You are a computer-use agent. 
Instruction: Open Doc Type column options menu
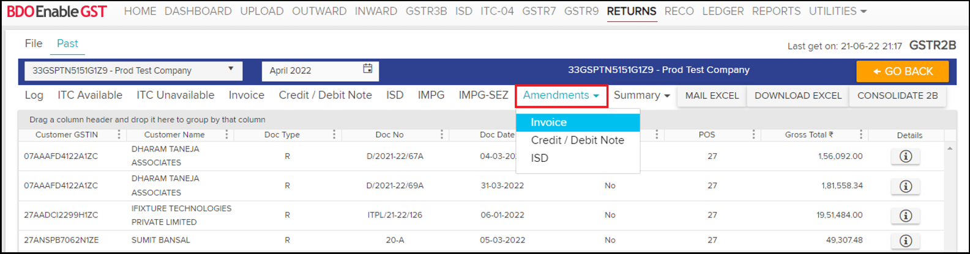click(334, 134)
